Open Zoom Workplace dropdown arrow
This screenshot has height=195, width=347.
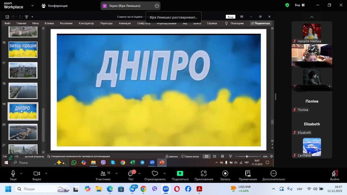tap(33, 5)
